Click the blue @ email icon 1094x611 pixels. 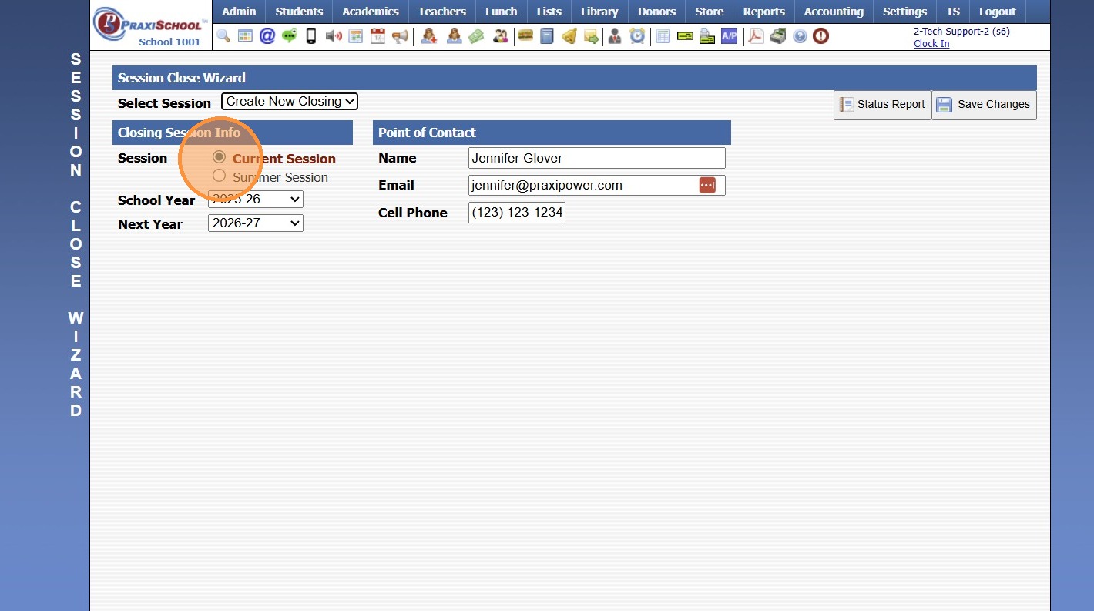[x=267, y=36]
